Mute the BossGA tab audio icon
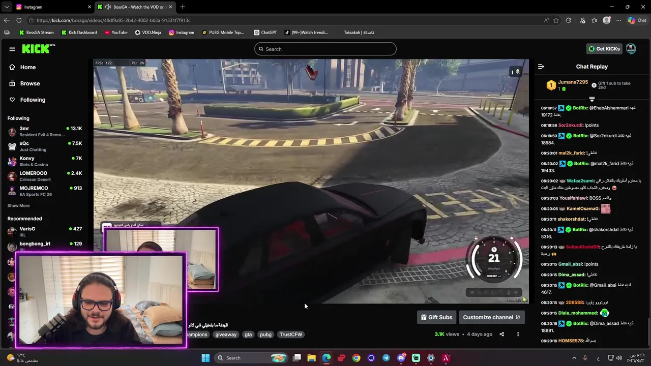Image resolution: width=651 pixels, height=366 pixels. pyautogui.click(x=108, y=7)
